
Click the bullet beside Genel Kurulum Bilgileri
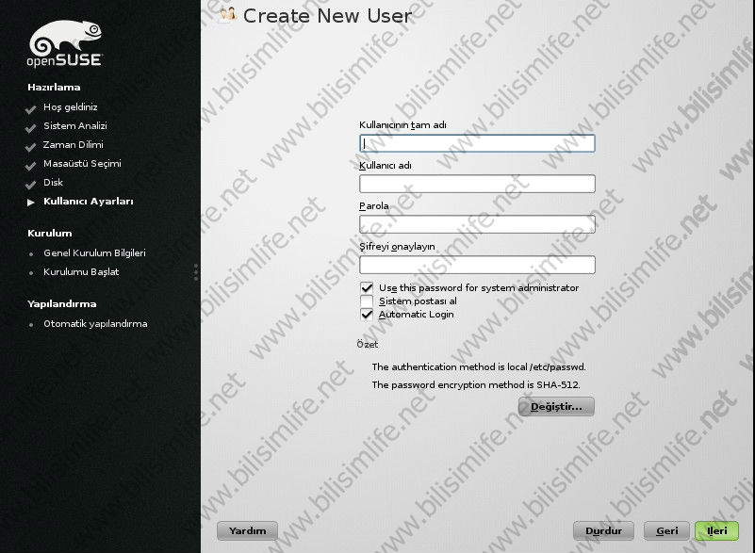pos(31,253)
